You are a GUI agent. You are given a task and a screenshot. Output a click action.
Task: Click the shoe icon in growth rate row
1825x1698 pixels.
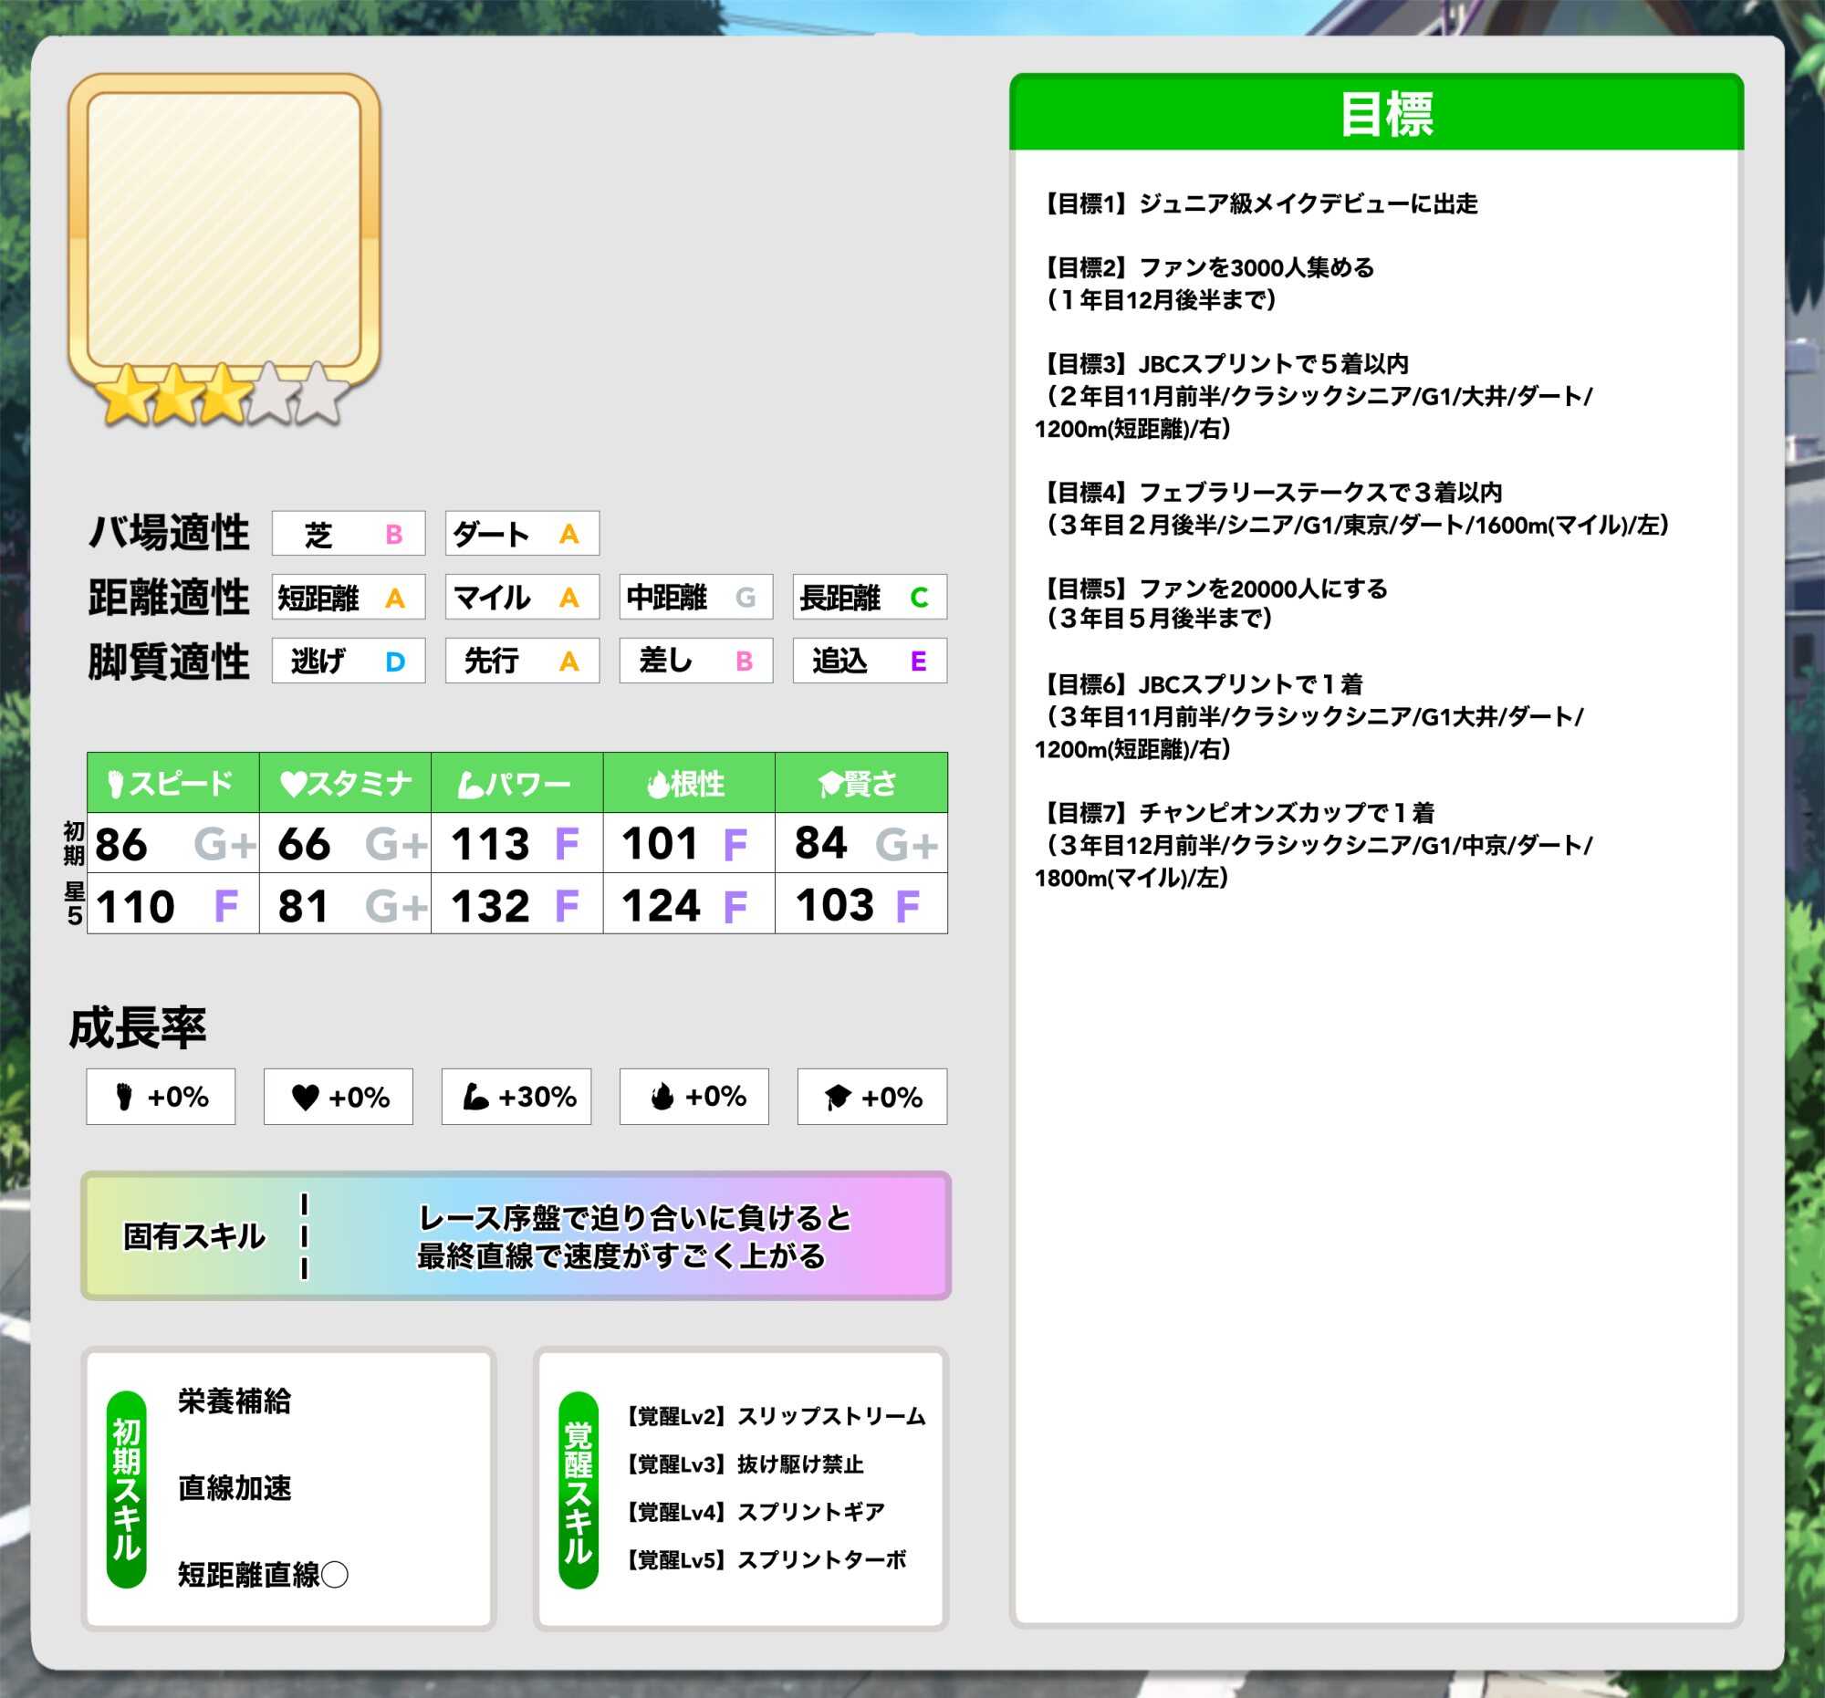[125, 1097]
